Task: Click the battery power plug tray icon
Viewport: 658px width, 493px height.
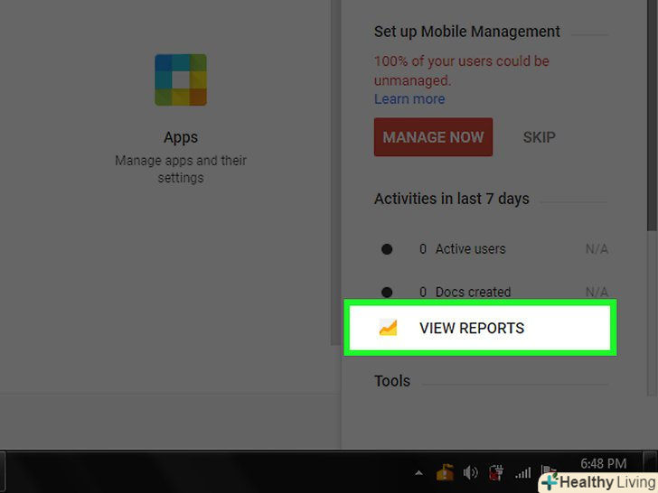Action: coord(496,473)
